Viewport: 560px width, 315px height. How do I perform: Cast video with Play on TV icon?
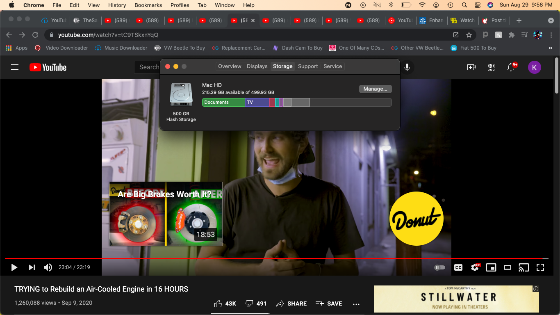[x=524, y=267]
